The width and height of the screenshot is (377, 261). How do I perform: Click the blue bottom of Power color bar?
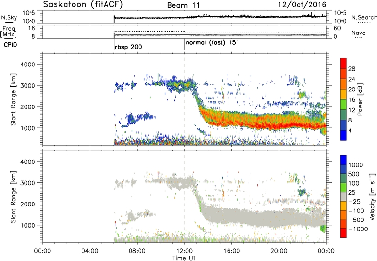pos(344,135)
